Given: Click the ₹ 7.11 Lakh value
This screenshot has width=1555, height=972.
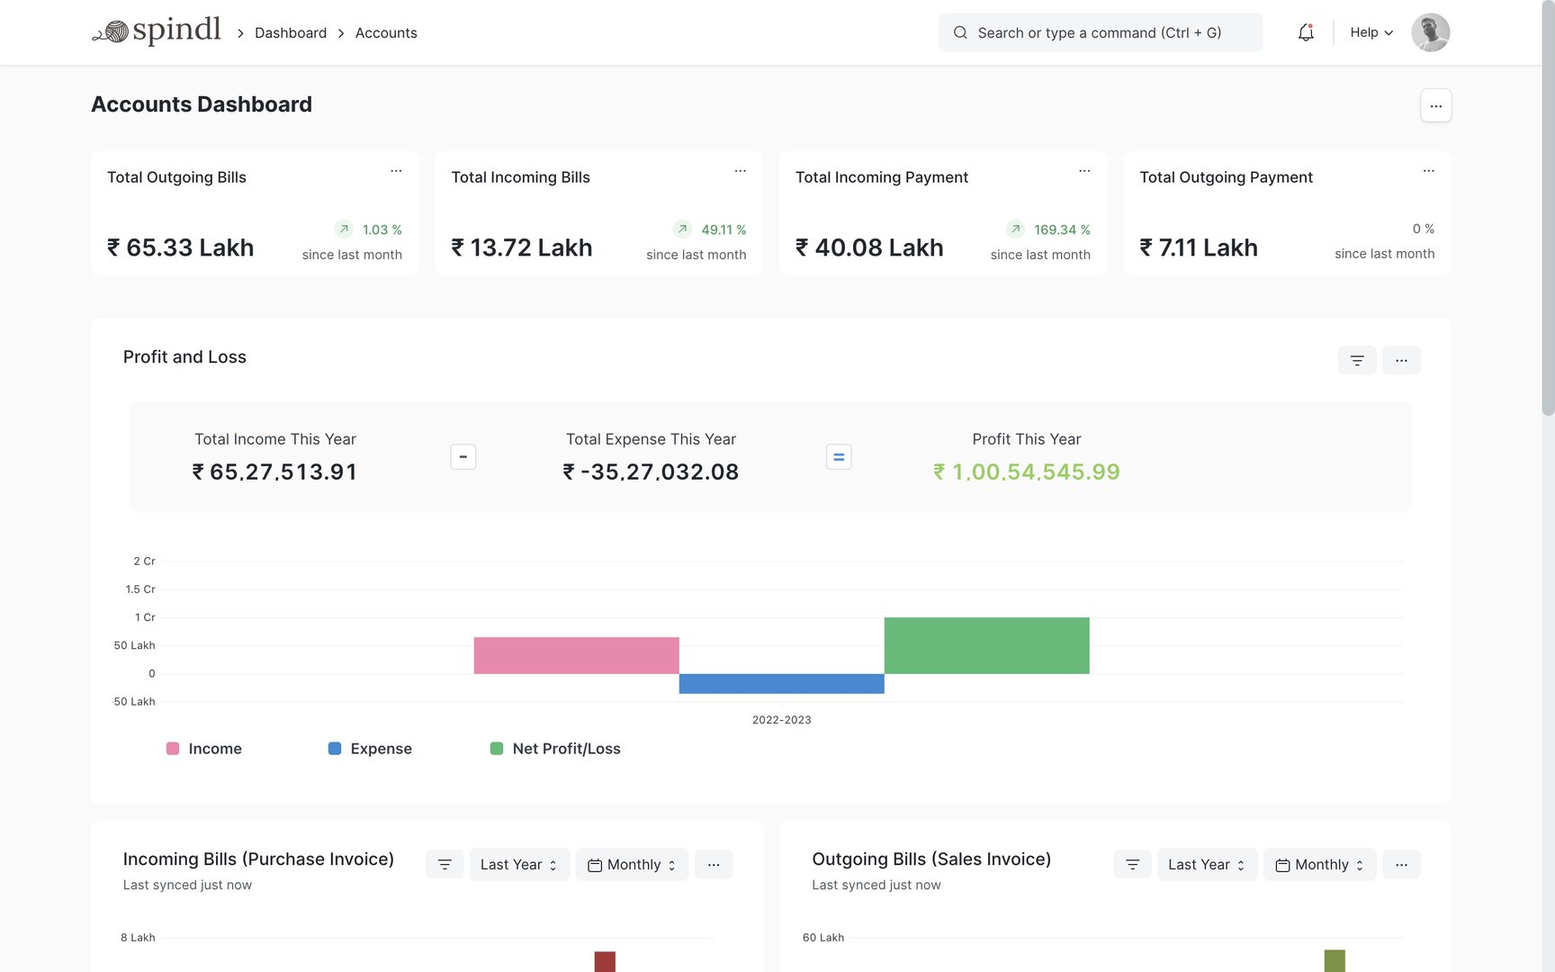Looking at the screenshot, I should [1199, 247].
